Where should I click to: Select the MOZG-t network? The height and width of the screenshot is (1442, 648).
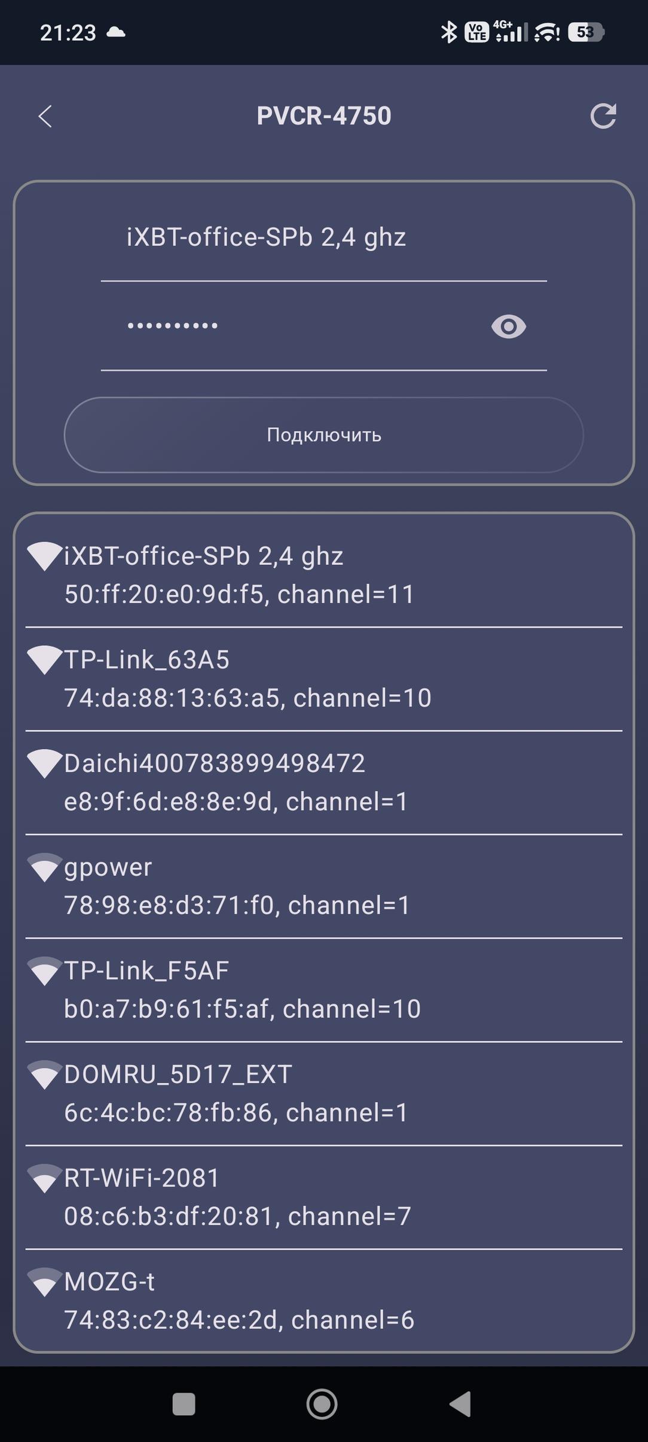tap(324, 1300)
